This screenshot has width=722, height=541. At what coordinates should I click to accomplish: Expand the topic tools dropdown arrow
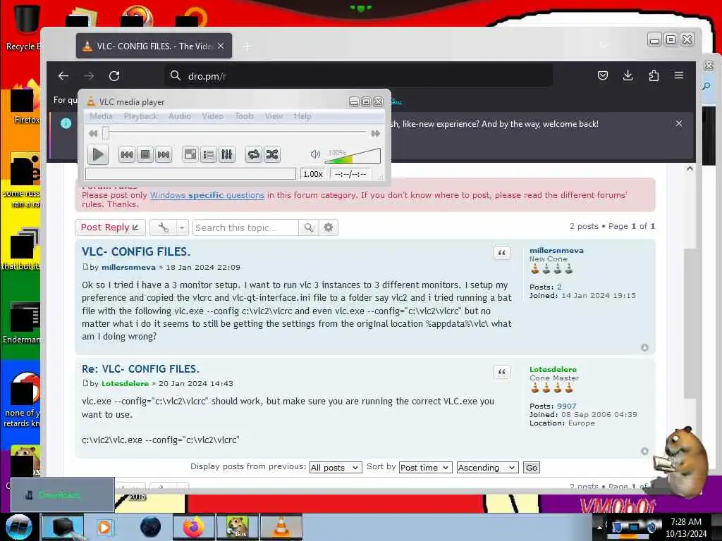(x=182, y=228)
